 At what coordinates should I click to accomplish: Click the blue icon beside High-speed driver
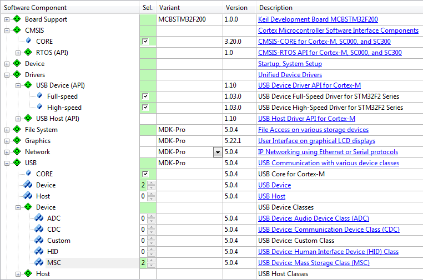pyautogui.click(x=39, y=106)
